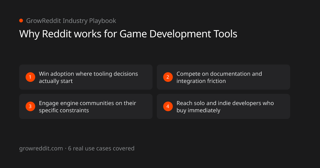
Task: Click the orange dot beside GrowReddit Industry Playbook
Action: 21,21
